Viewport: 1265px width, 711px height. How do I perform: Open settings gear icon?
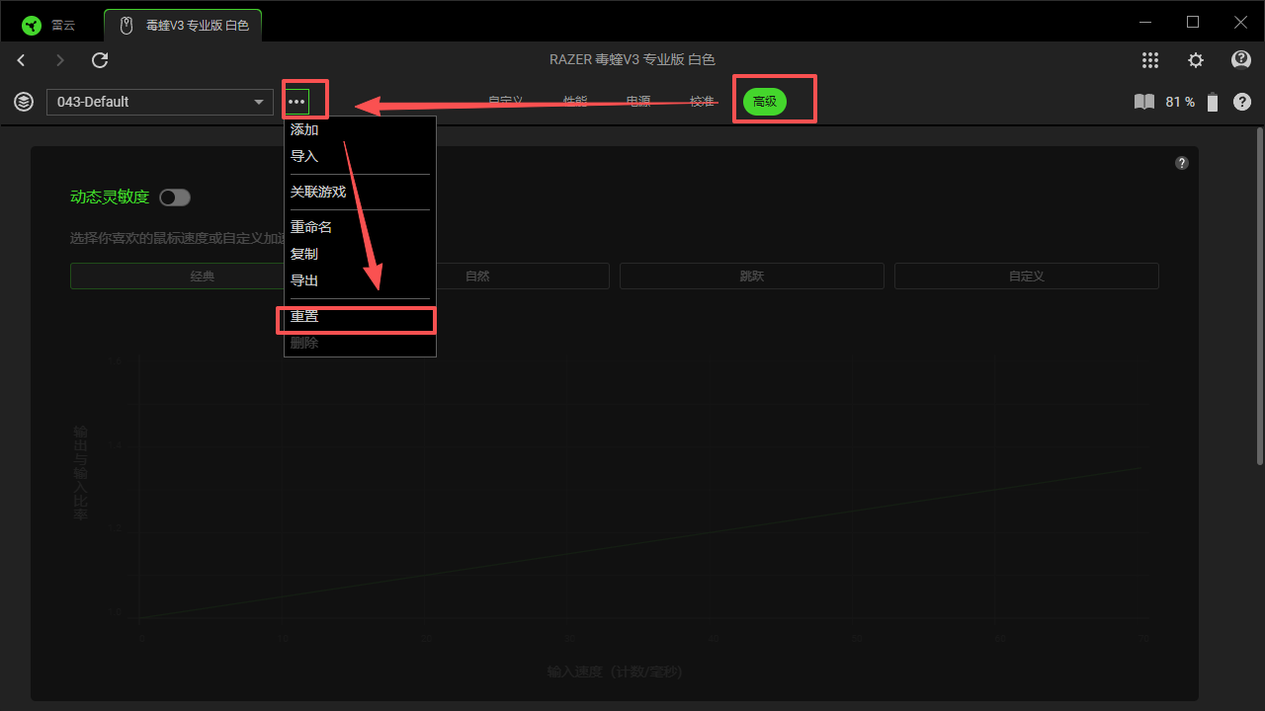(x=1196, y=60)
